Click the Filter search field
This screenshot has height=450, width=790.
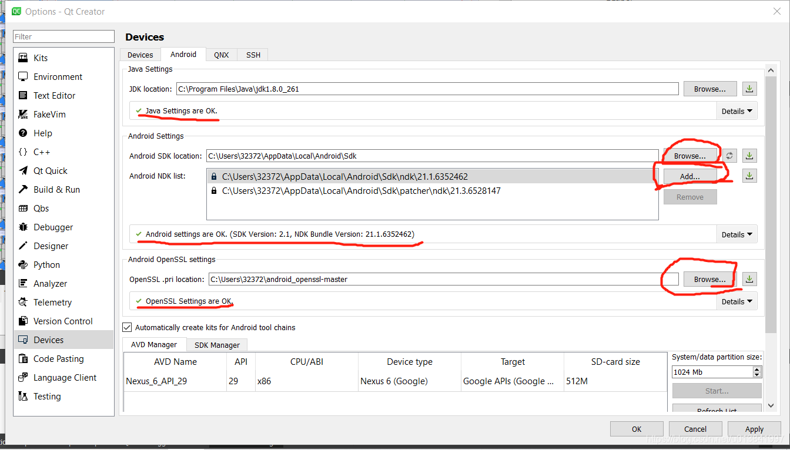click(63, 36)
